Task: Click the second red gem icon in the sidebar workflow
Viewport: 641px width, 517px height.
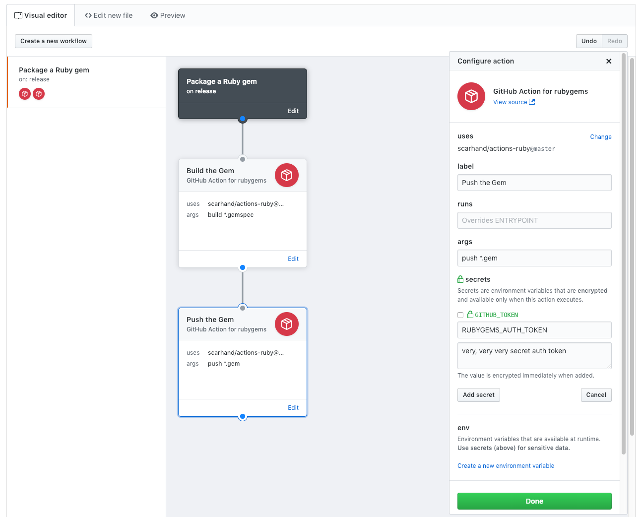Action: pos(39,94)
